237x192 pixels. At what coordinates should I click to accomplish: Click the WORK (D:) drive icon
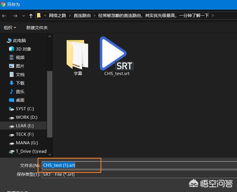[11, 118]
